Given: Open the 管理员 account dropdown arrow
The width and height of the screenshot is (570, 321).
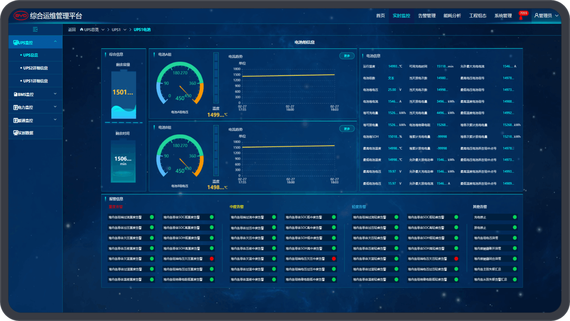Looking at the screenshot, I should [x=557, y=16].
